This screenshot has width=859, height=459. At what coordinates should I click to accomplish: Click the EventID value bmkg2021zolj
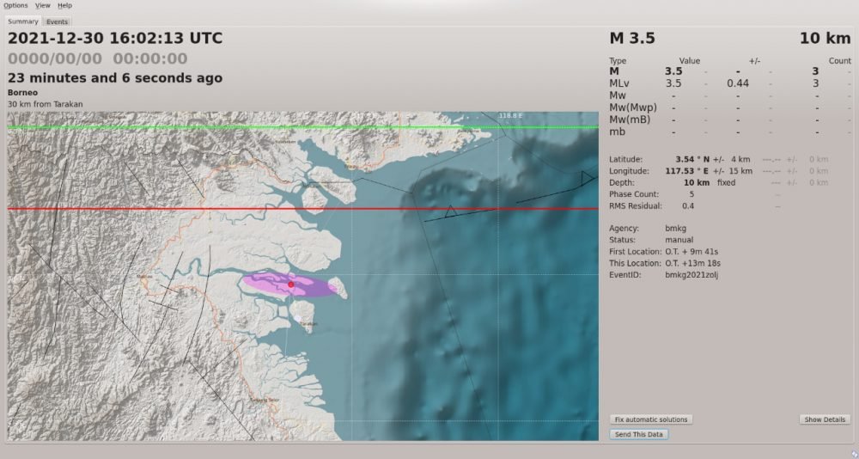[x=691, y=274]
